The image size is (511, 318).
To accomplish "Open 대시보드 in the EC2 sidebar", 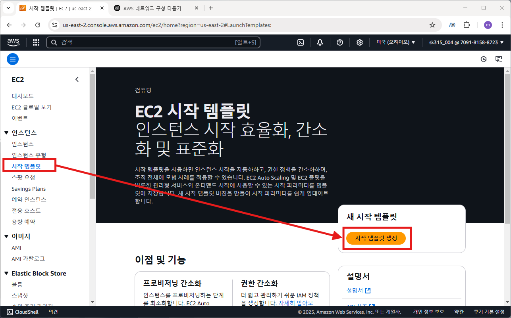I will tap(23, 96).
